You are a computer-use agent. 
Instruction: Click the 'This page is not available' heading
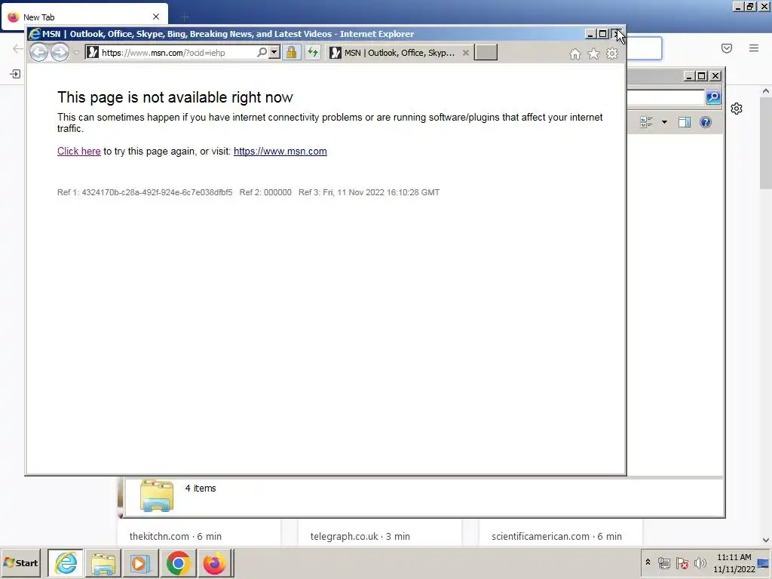click(x=175, y=97)
